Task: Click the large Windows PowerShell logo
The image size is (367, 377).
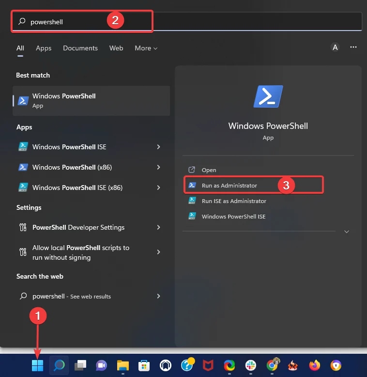Action: (x=268, y=96)
